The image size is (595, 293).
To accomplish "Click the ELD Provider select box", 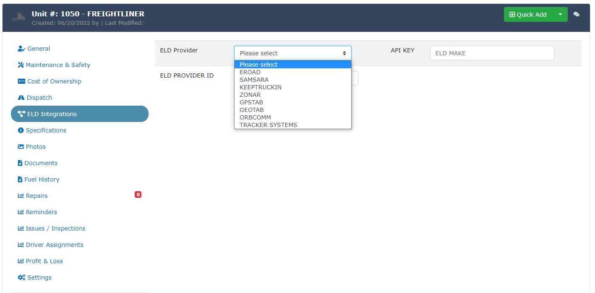I will pos(293,53).
